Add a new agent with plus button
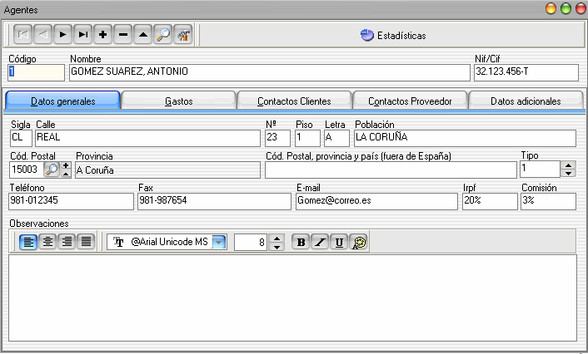Screen dimensions: 588x354 click(102, 34)
